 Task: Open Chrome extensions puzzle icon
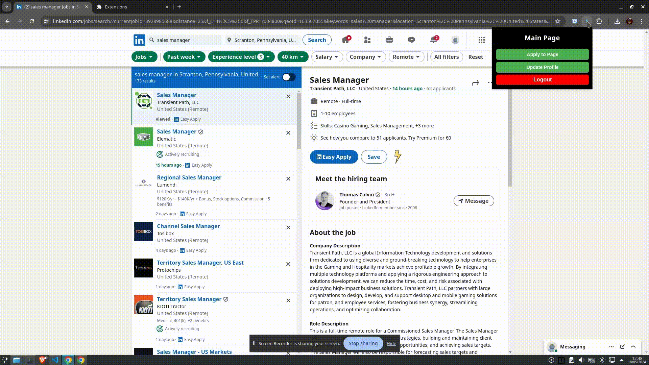599,21
